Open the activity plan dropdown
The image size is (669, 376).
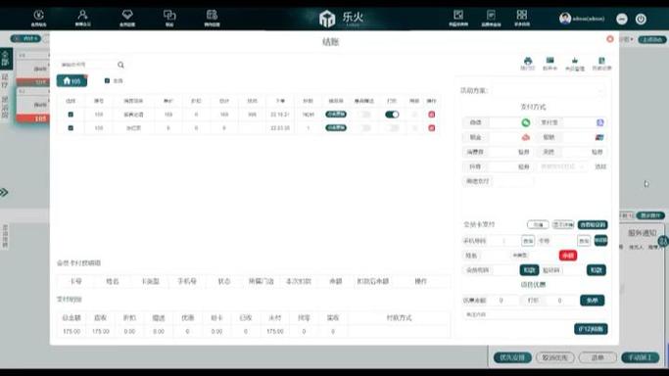tap(550, 91)
